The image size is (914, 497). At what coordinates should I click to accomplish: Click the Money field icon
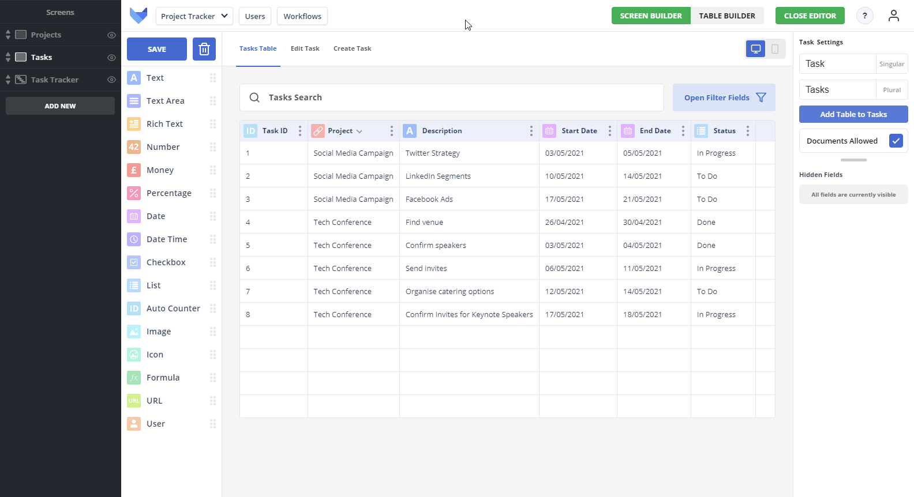(134, 170)
